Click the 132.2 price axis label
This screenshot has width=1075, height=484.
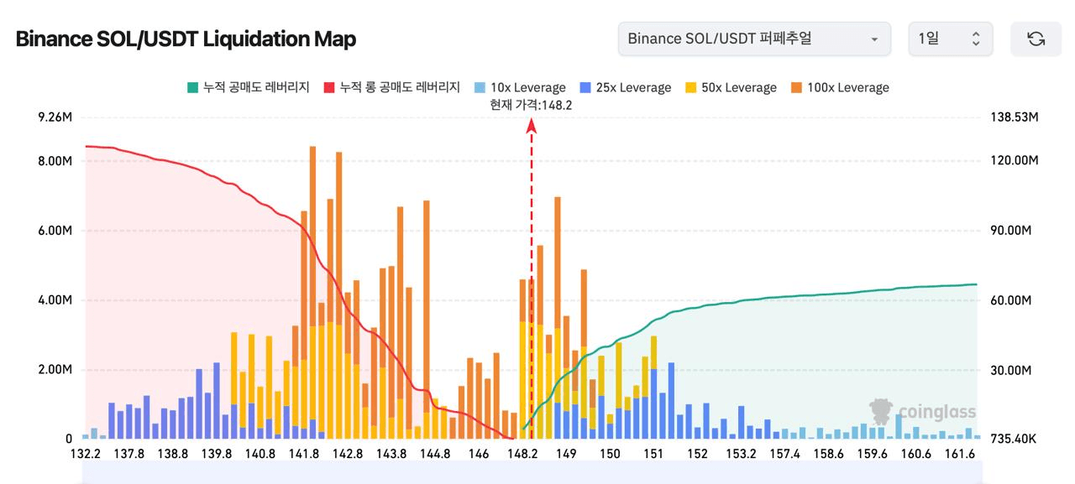[86, 454]
